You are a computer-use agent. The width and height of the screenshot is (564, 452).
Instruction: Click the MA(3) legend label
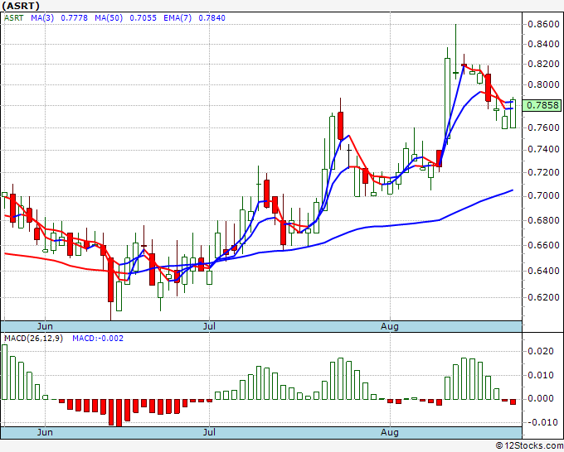[42, 18]
